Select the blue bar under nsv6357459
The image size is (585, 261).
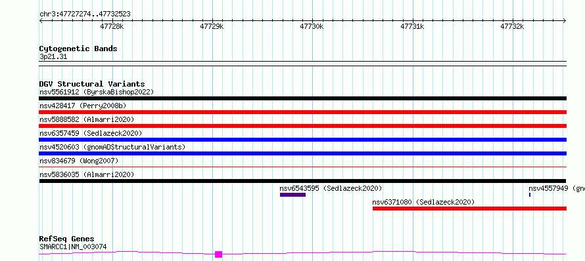click(302, 140)
